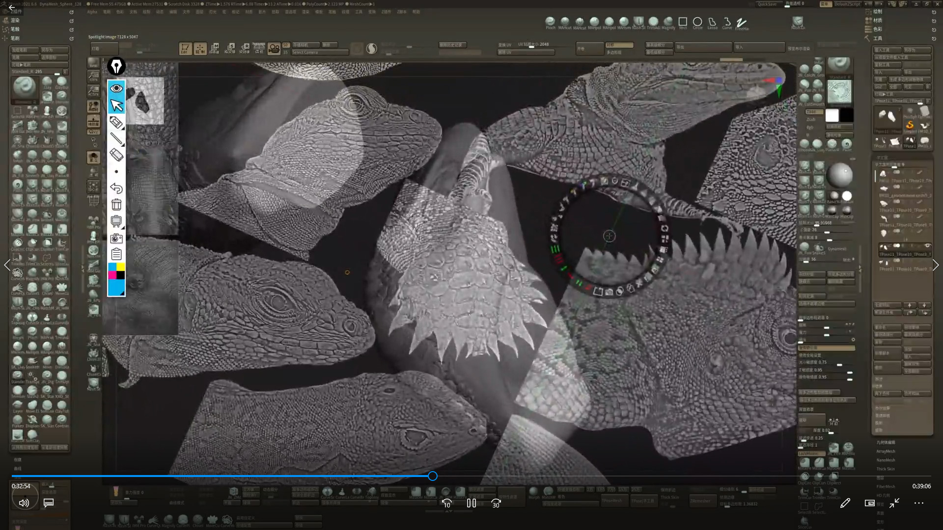
Task: Open more options with three dots
Action: (919, 503)
